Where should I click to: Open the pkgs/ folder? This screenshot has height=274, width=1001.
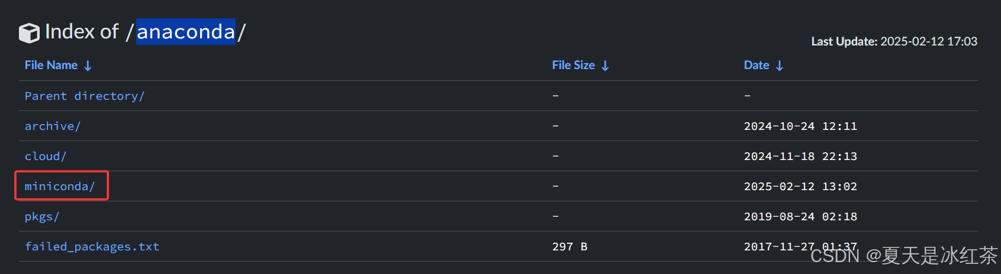click(42, 216)
